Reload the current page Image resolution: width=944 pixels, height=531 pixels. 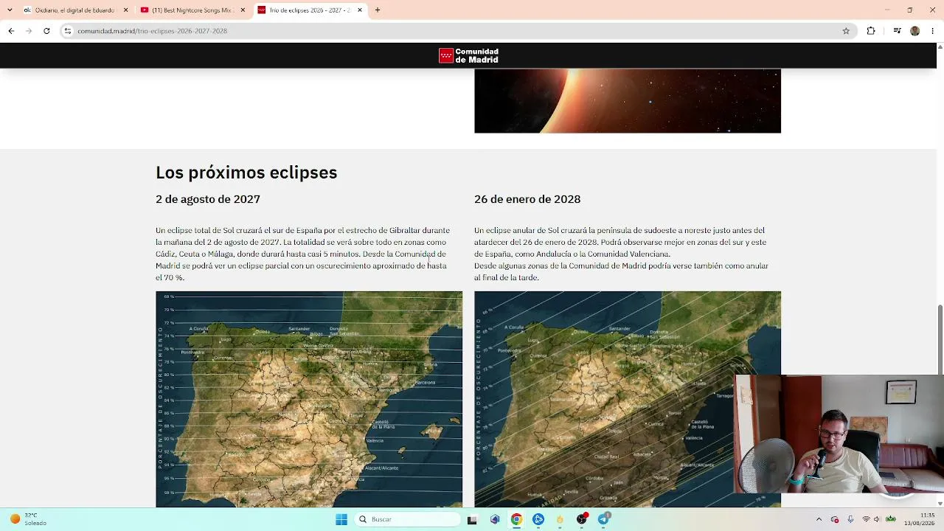[x=46, y=31]
